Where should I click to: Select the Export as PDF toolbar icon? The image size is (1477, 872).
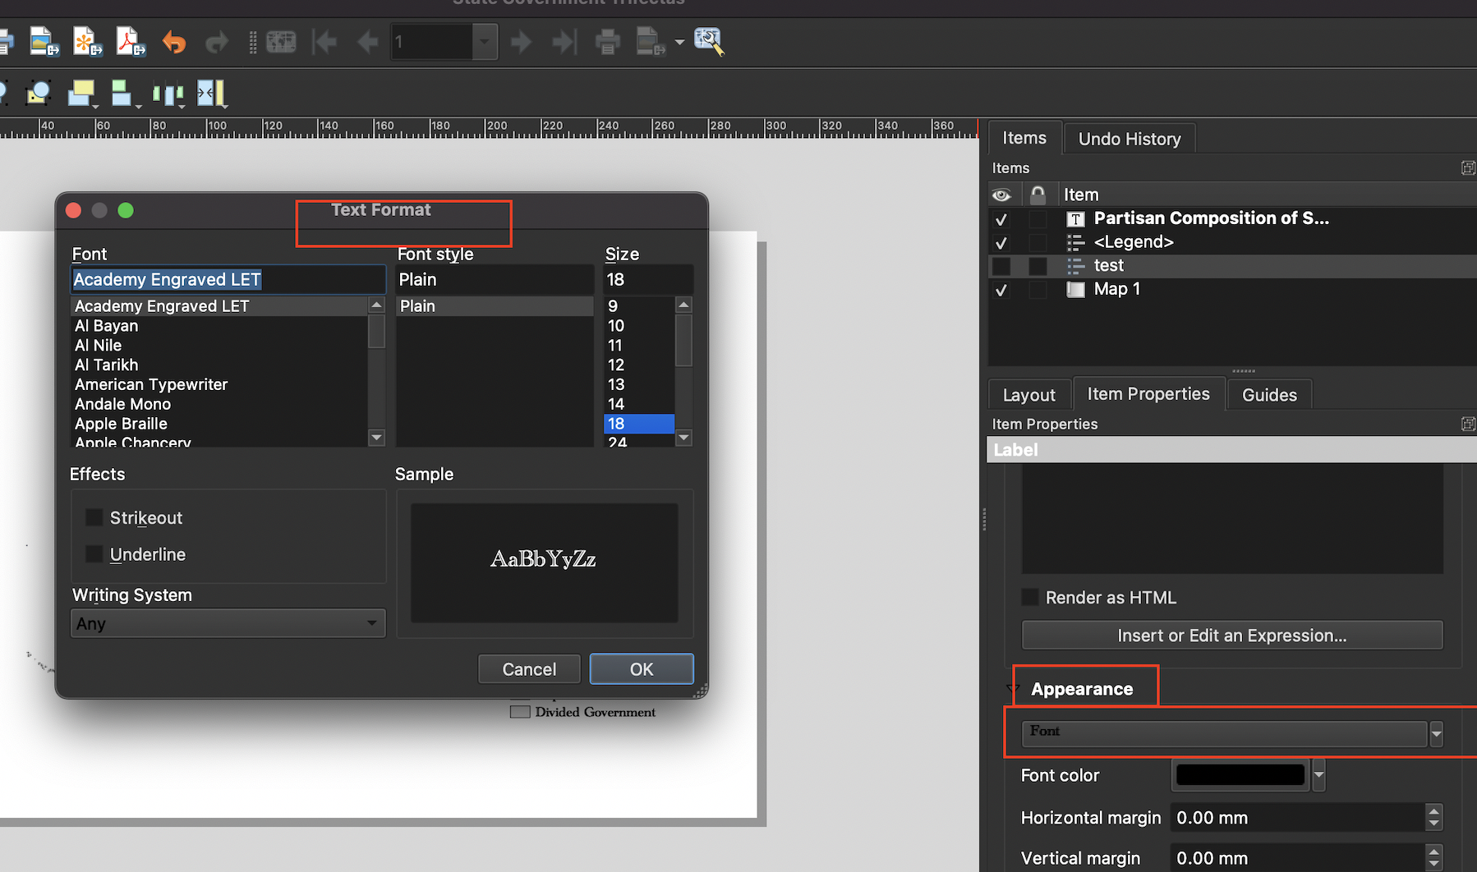tap(129, 41)
